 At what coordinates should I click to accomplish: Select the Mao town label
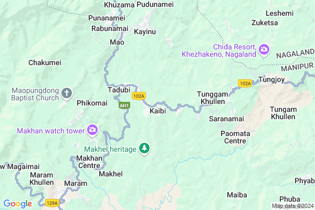pos(117,42)
